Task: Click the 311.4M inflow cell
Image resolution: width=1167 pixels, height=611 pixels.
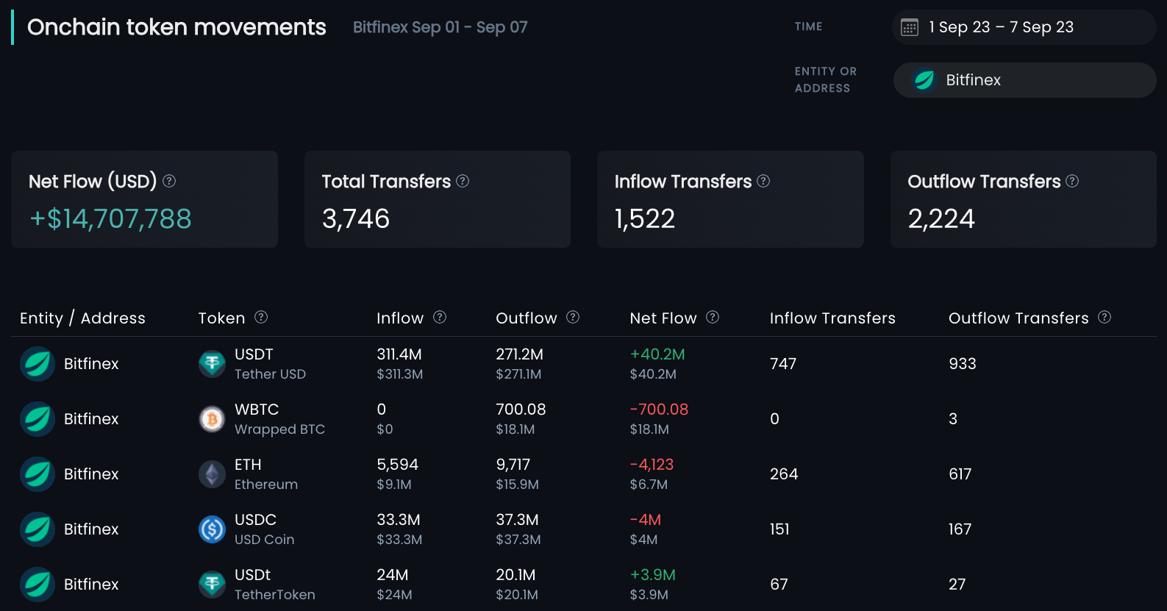Action: pyautogui.click(x=399, y=354)
